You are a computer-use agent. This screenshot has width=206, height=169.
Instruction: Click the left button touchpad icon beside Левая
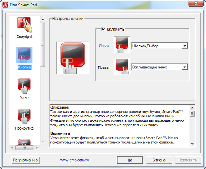coord(122,44)
